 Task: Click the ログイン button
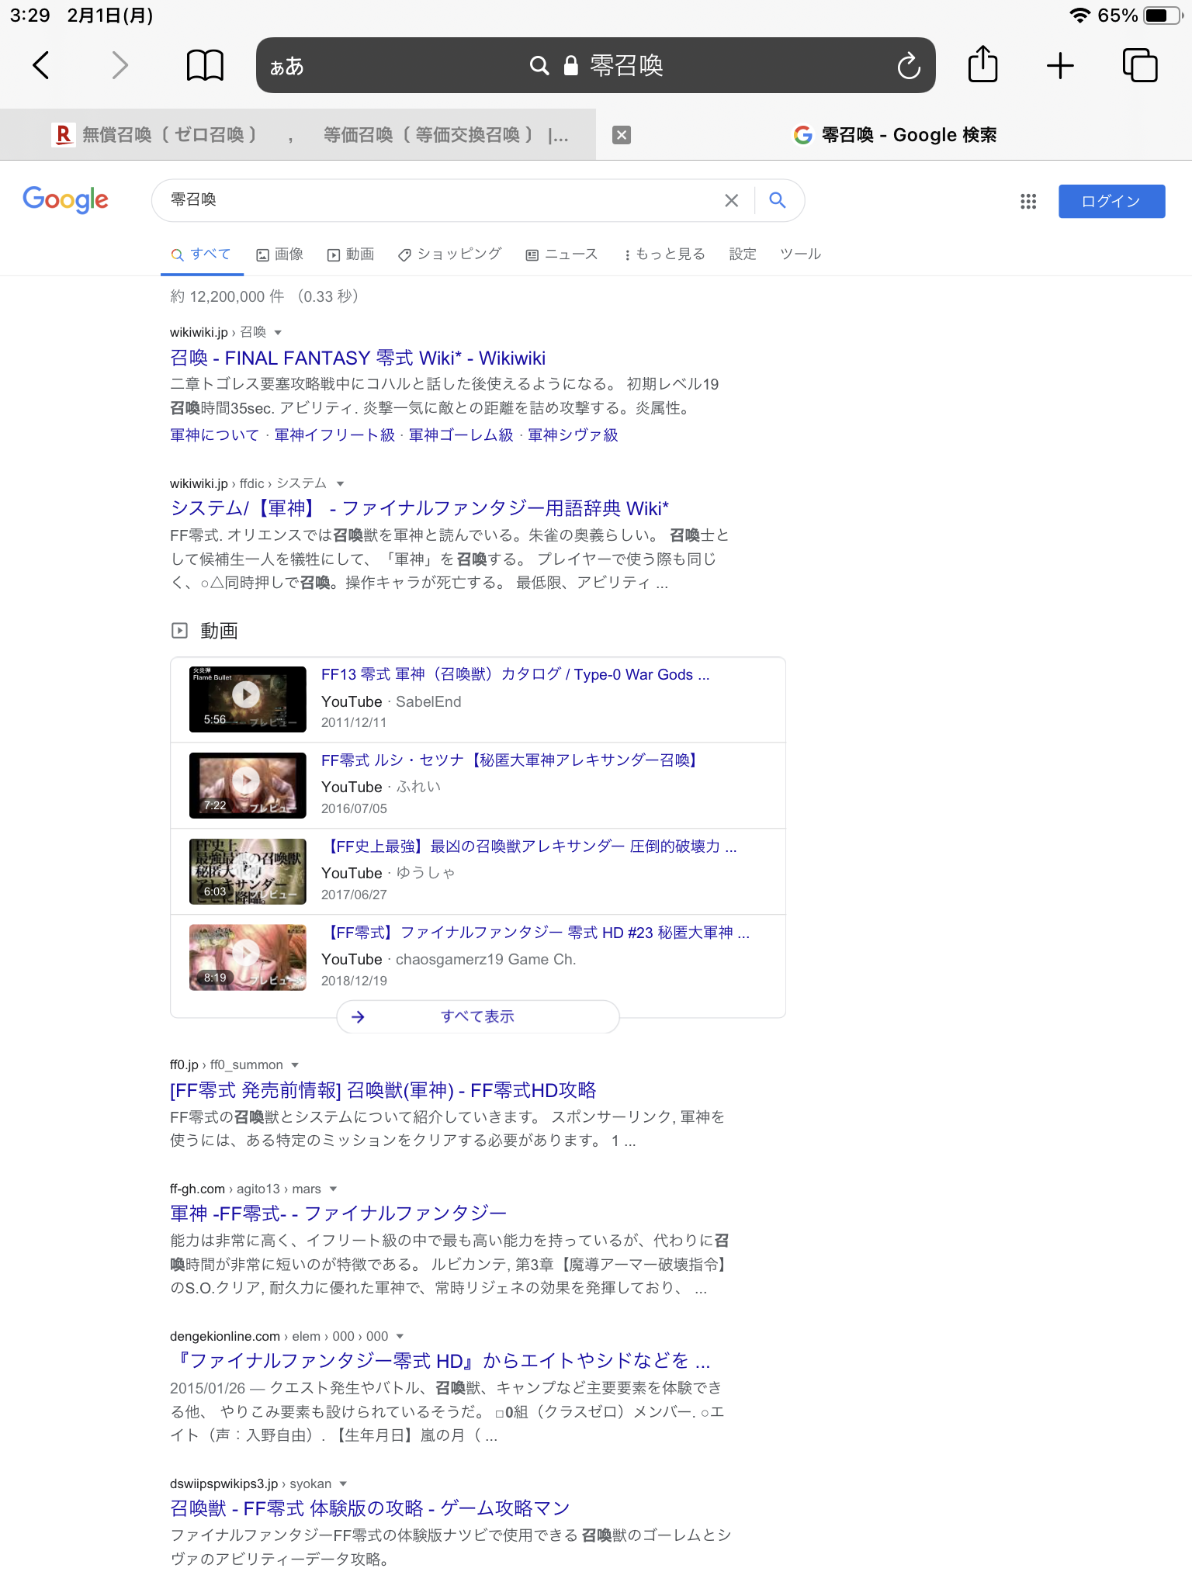click(x=1111, y=202)
